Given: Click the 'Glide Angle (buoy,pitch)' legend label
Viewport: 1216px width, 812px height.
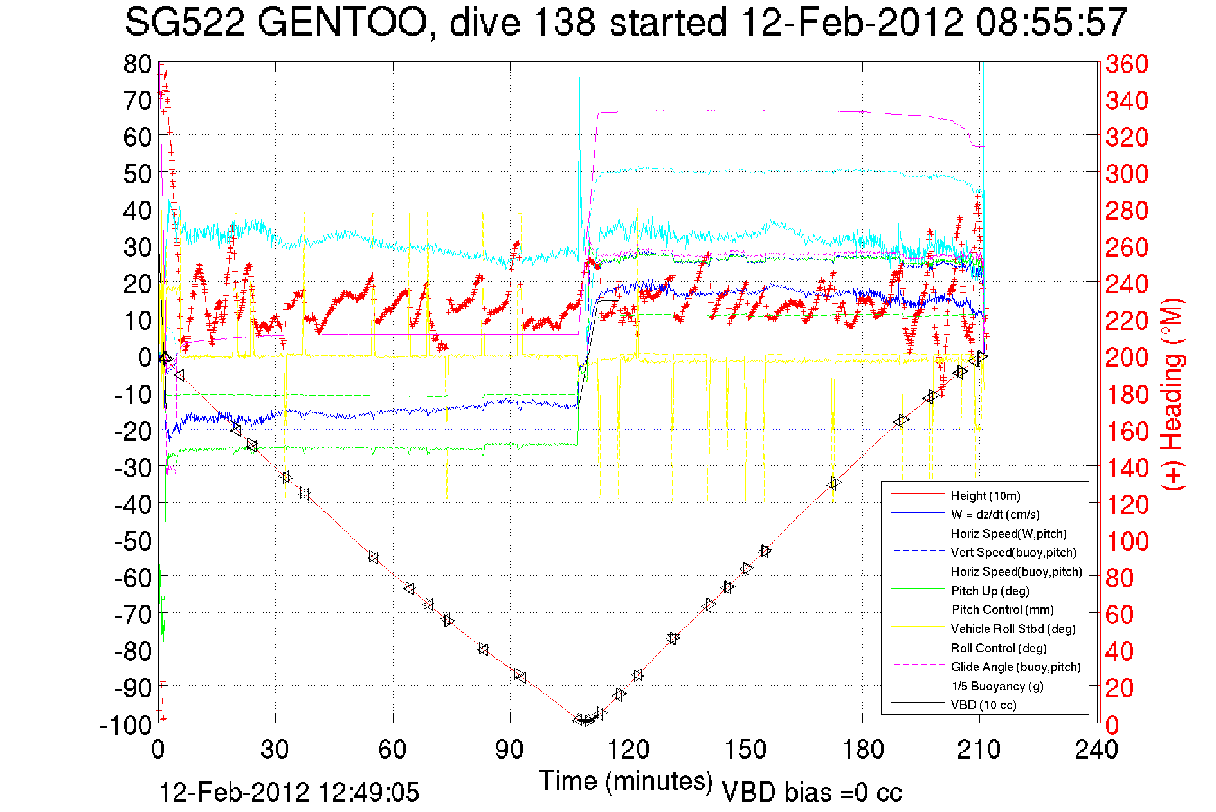Looking at the screenshot, I should tap(1015, 667).
